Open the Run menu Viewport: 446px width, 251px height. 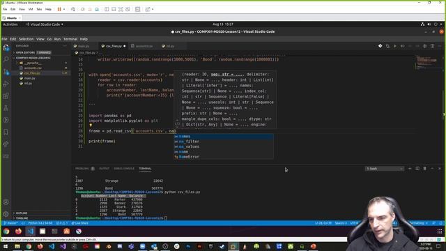coord(57,39)
